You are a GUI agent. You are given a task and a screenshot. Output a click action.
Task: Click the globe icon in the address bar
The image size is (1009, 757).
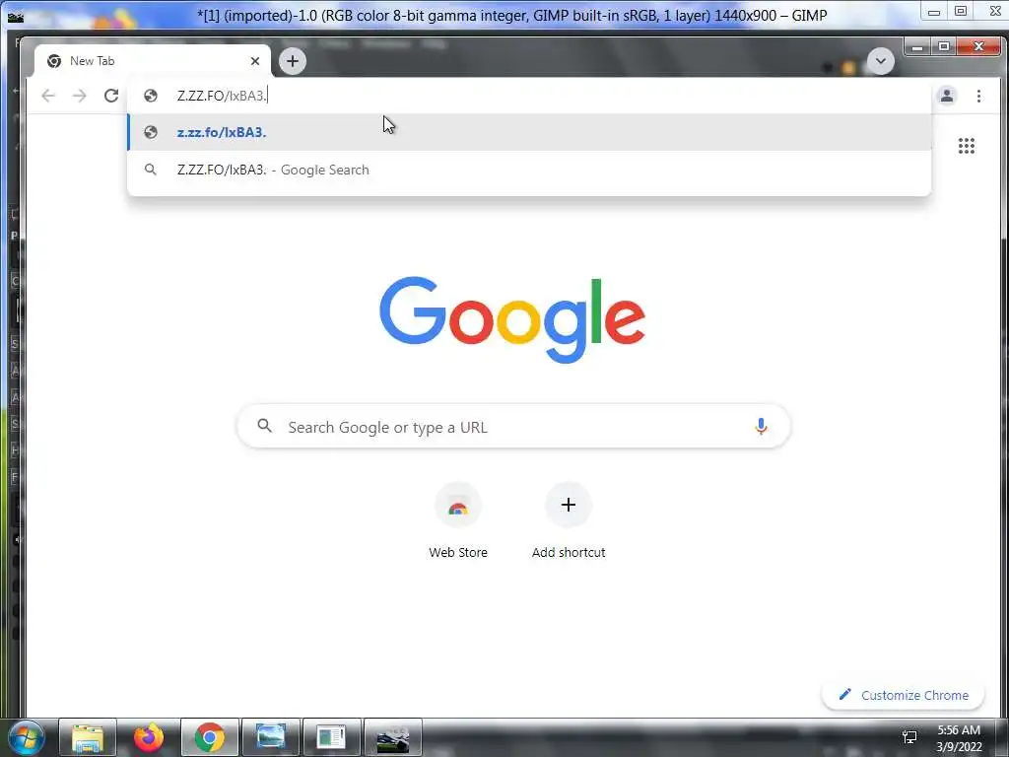pos(151,96)
